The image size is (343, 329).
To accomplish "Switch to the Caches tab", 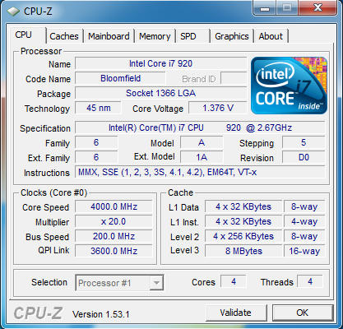I will tap(64, 36).
